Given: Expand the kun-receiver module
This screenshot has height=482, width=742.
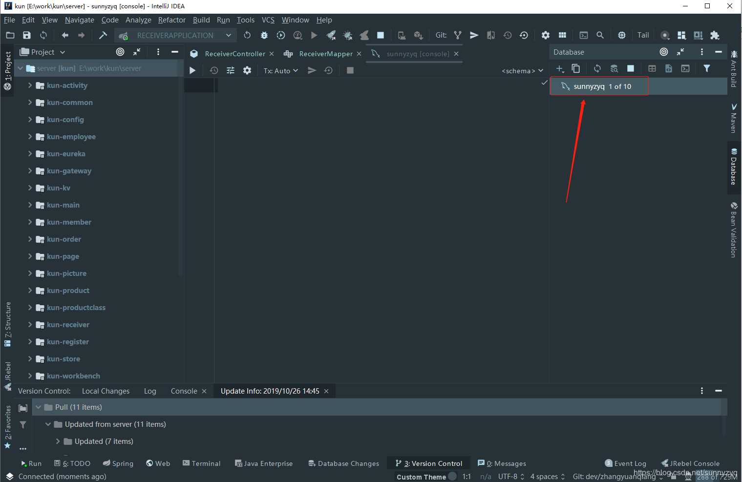Looking at the screenshot, I should (30, 325).
